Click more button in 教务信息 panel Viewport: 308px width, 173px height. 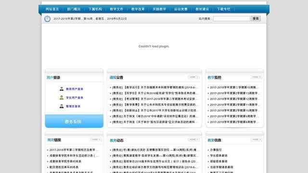click(x=256, y=140)
